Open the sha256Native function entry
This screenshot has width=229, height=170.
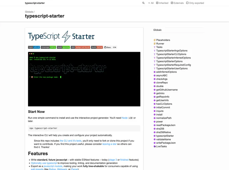pyautogui.click(x=163, y=132)
